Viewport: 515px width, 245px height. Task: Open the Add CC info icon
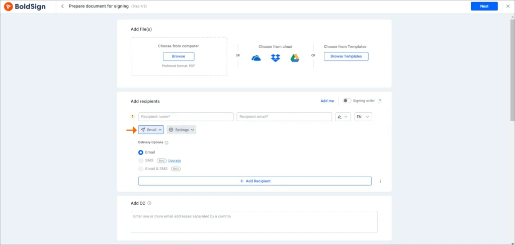coord(149,203)
